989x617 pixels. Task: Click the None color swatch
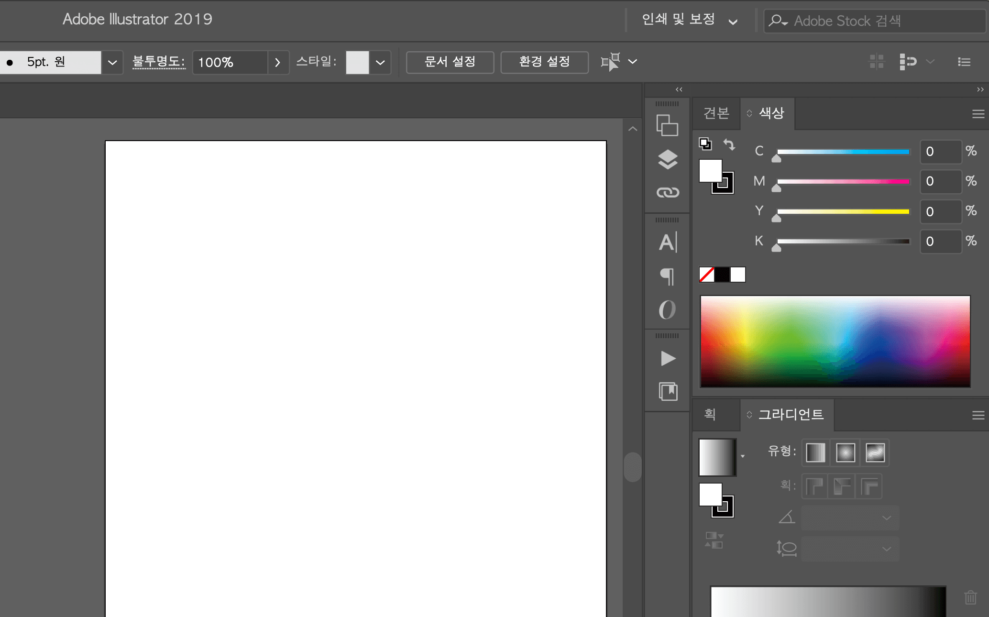point(707,275)
